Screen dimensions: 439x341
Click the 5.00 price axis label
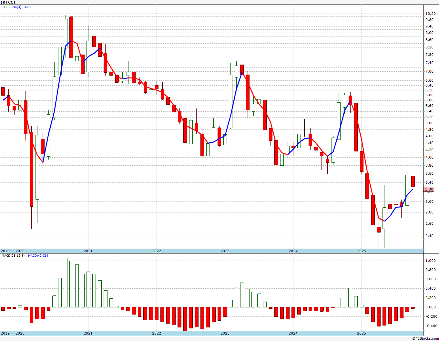coord(429,123)
